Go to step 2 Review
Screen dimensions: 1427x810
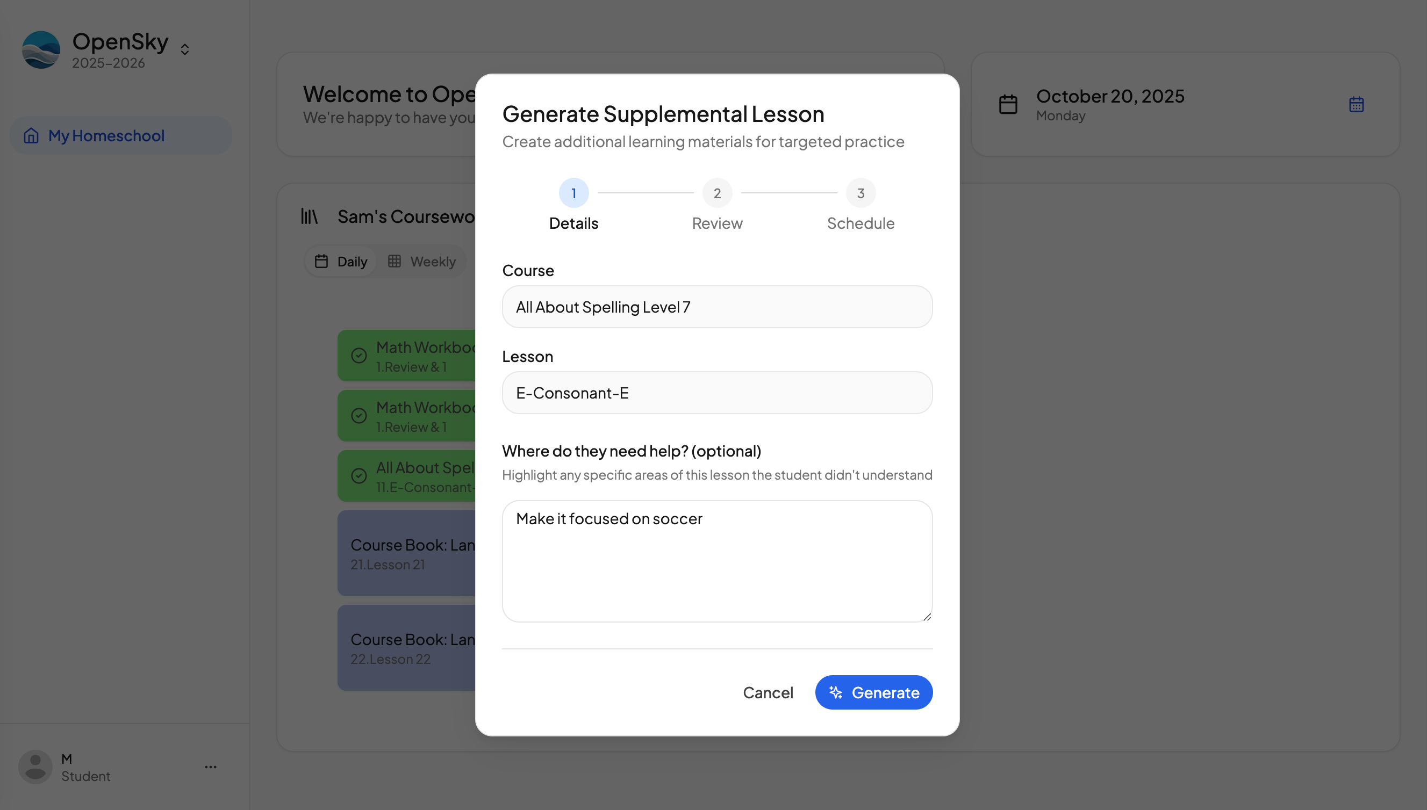(x=717, y=193)
